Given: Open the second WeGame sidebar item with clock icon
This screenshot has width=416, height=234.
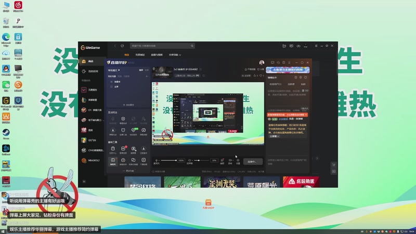Looking at the screenshot, I should 93,71.
